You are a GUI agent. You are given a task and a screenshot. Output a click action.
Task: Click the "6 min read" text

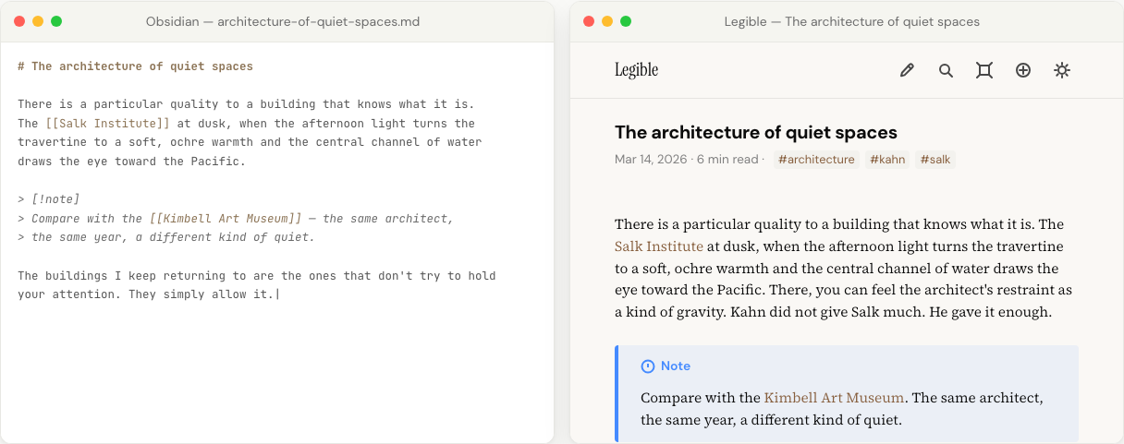[727, 160]
